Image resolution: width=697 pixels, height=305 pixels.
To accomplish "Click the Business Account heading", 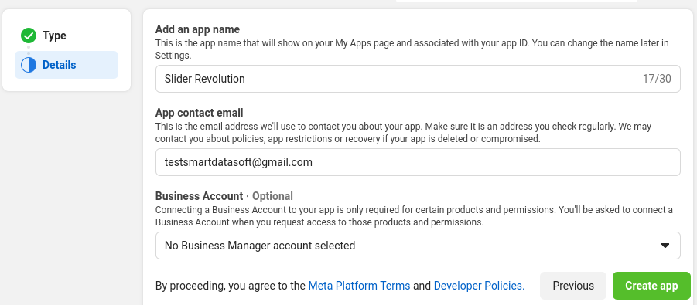I will point(199,196).
